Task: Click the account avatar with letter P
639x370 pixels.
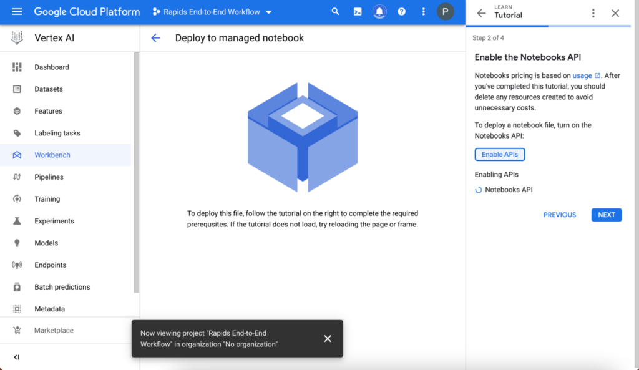Action: [446, 11]
